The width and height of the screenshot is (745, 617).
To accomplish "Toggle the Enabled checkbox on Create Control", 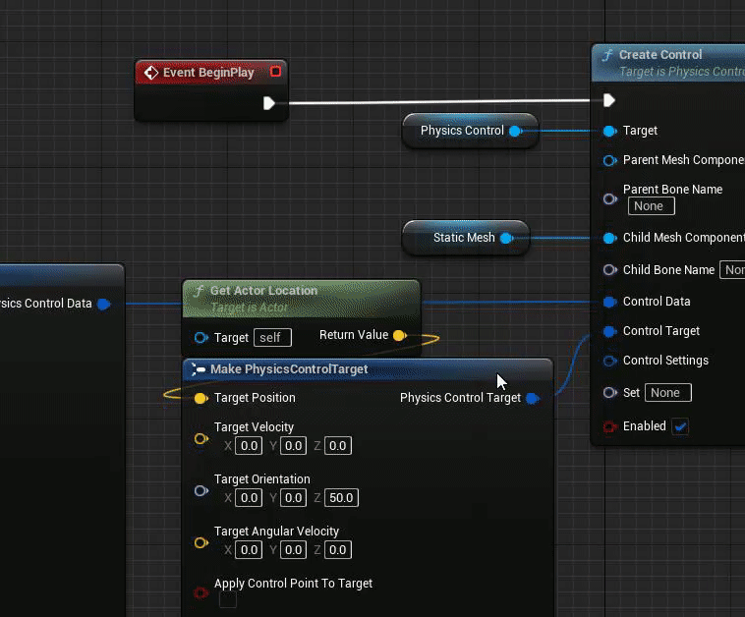I will pyautogui.click(x=680, y=426).
